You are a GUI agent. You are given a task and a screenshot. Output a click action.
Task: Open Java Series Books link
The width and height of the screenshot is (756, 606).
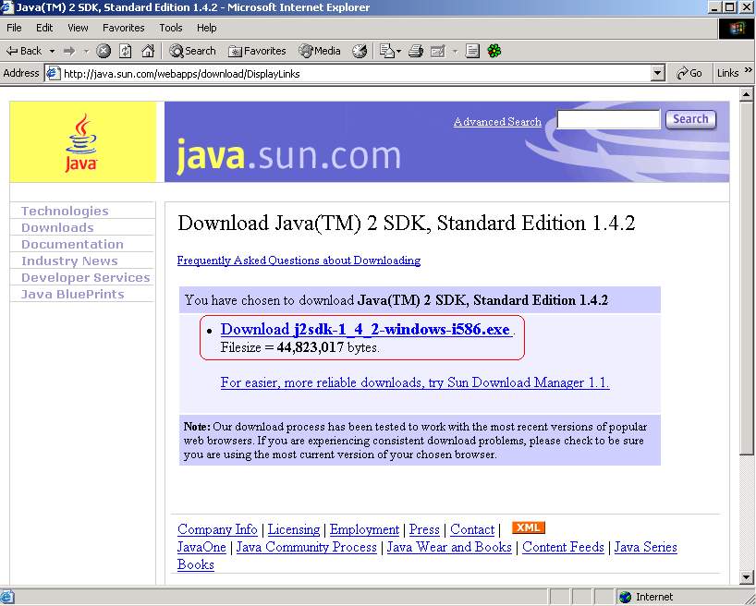point(427,555)
